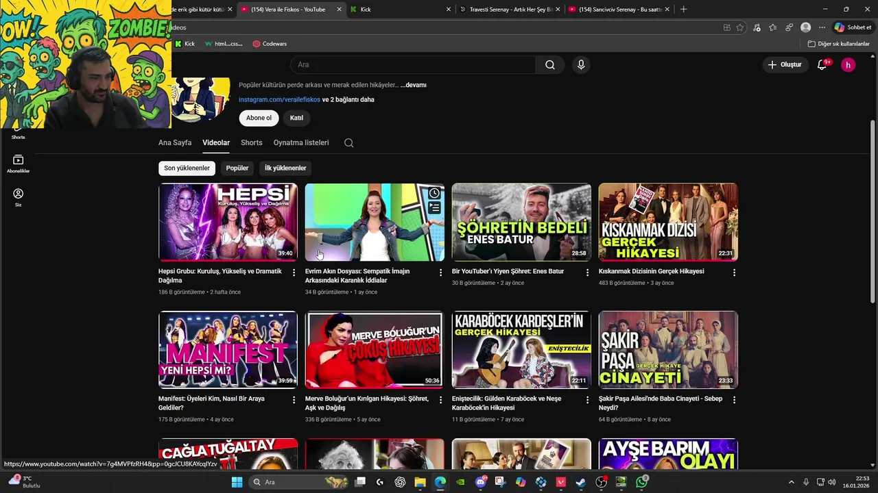Click the Sohbet et Copilot button

tap(853, 27)
